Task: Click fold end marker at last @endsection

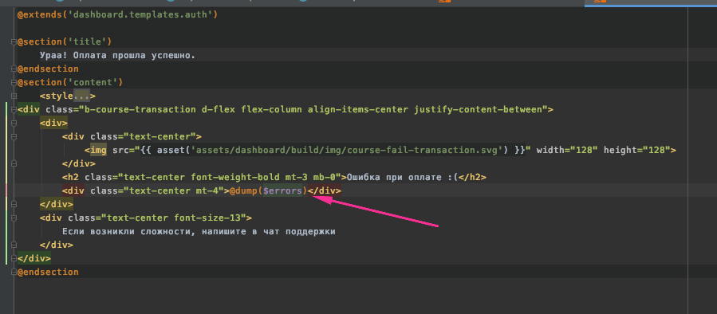Action: tap(14, 272)
